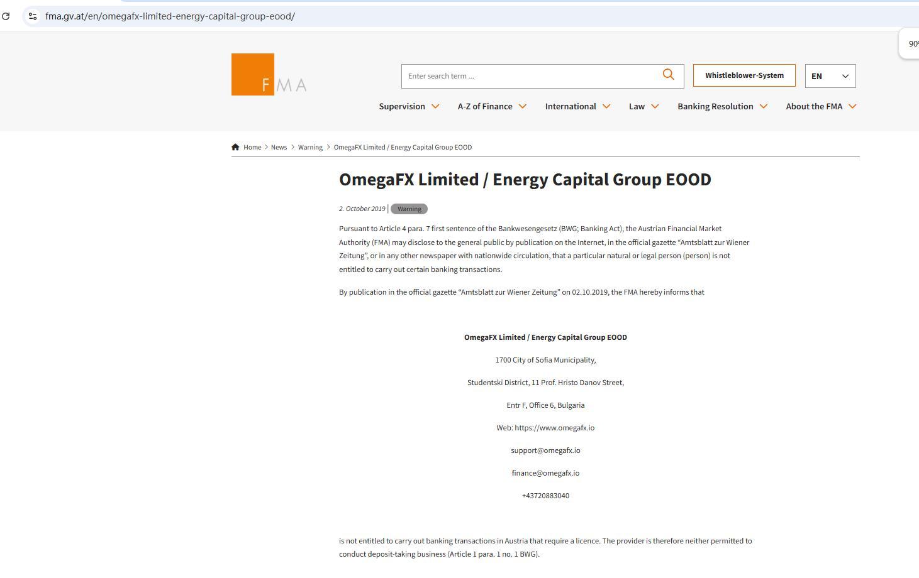This screenshot has width=919, height=578.
Task: Open the International menu
Action: (x=571, y=106)
